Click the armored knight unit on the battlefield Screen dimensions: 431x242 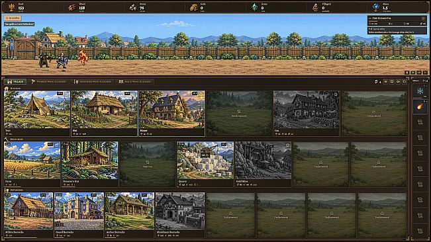tap(62, 60)
